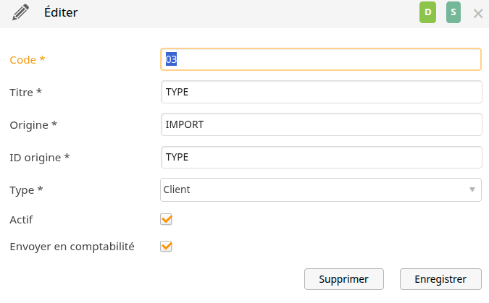Click the Titre input field

pyautogui.click(x=321, y=92)
